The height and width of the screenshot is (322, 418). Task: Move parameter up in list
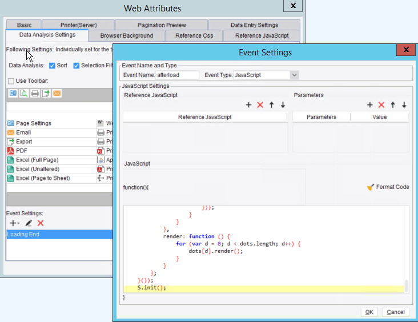tap(393, 104)
